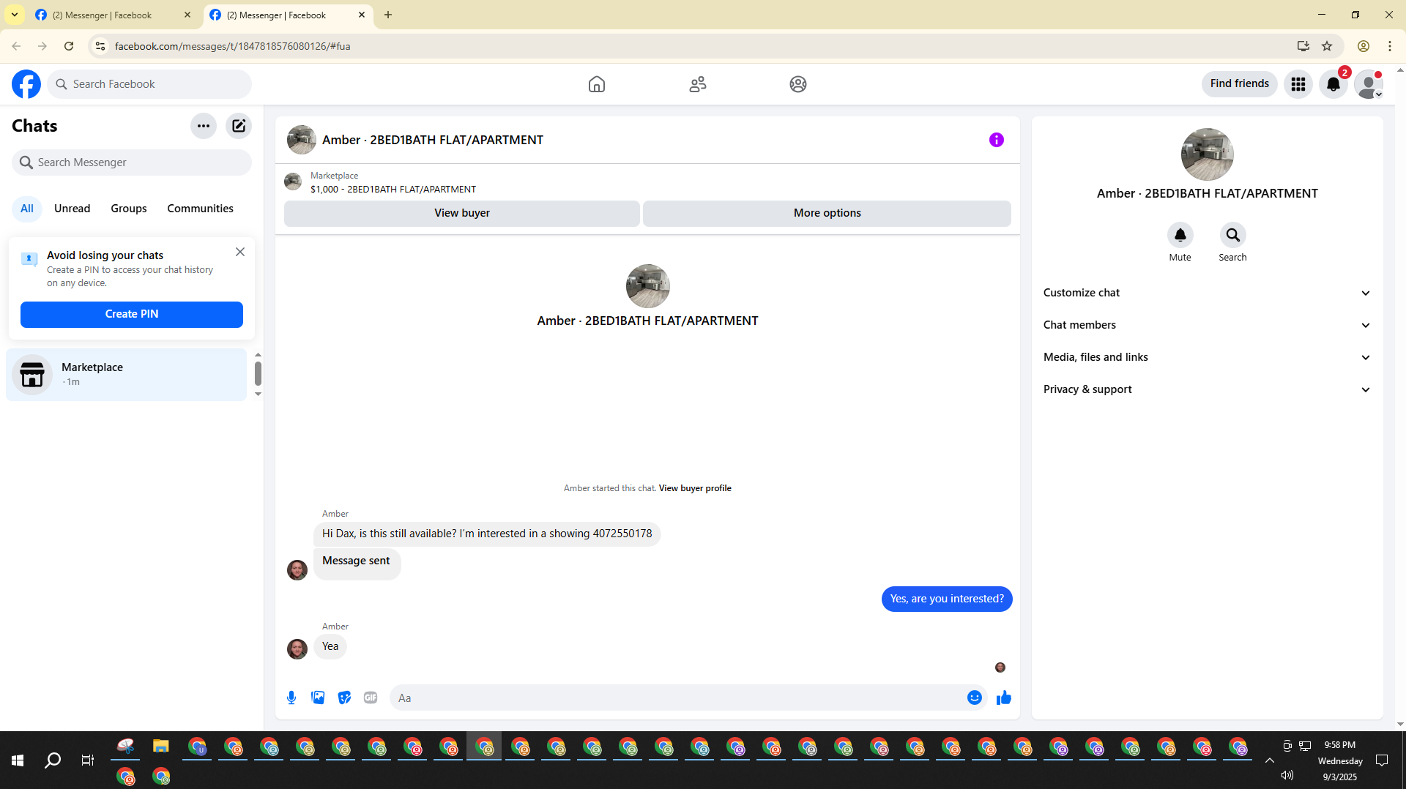Choose a sticker icon
1406x789 pixels.
click(x=344, y=698)
